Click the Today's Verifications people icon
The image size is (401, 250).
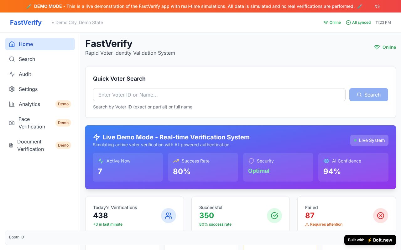(169, 216)
